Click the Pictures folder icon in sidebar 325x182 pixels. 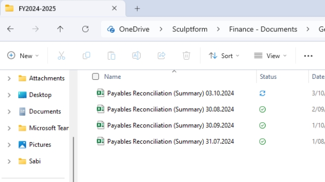(x=22, y=145)
